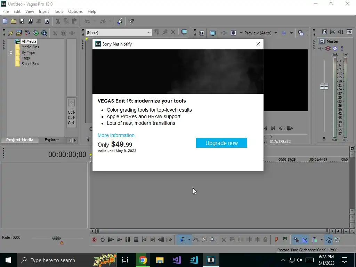Image resolution: width=356 pixels, height=267 pixels.
Task: Switch to the Explorer tab
Action: (52, 140)
